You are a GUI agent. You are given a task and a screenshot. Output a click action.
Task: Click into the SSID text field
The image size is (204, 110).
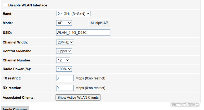click(83, 32)
